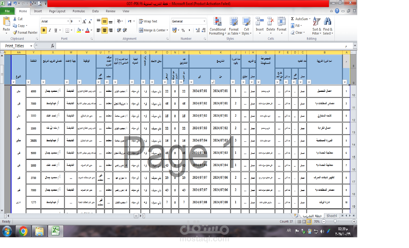Image resolution: width=409 pixels, height=248 pixels.
Task: Align text left
Action: [99, 30]
